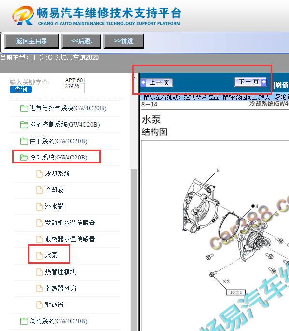The height and width of the screenshot is (331, 289).
Task: Click the page number 8-14
Action: point(149,104)
